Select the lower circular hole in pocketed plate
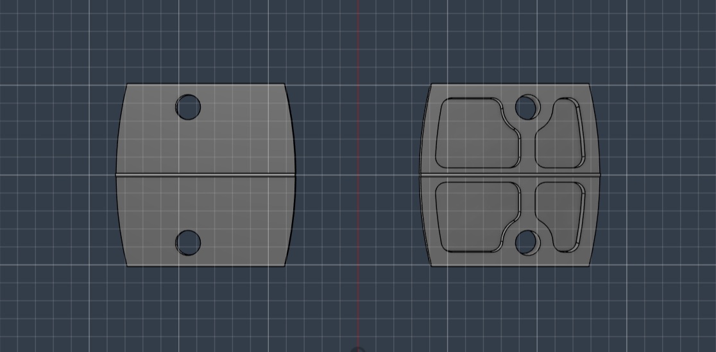The width and height of the screenshot is (716, 352). [x=528, y=243]
